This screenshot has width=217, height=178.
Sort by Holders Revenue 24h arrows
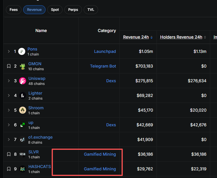[205, 37]
